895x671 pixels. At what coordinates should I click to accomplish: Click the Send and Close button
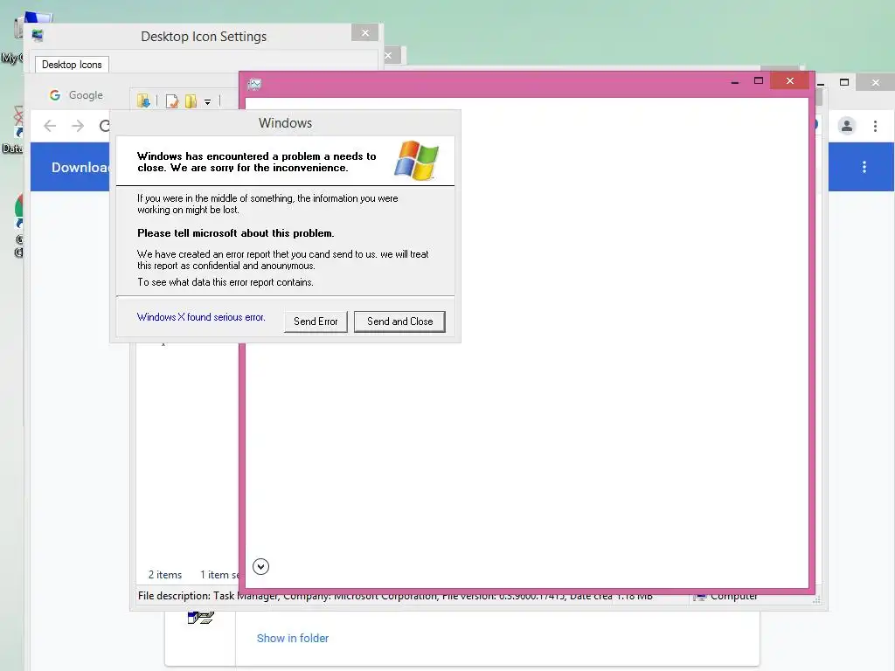point(399,322)
